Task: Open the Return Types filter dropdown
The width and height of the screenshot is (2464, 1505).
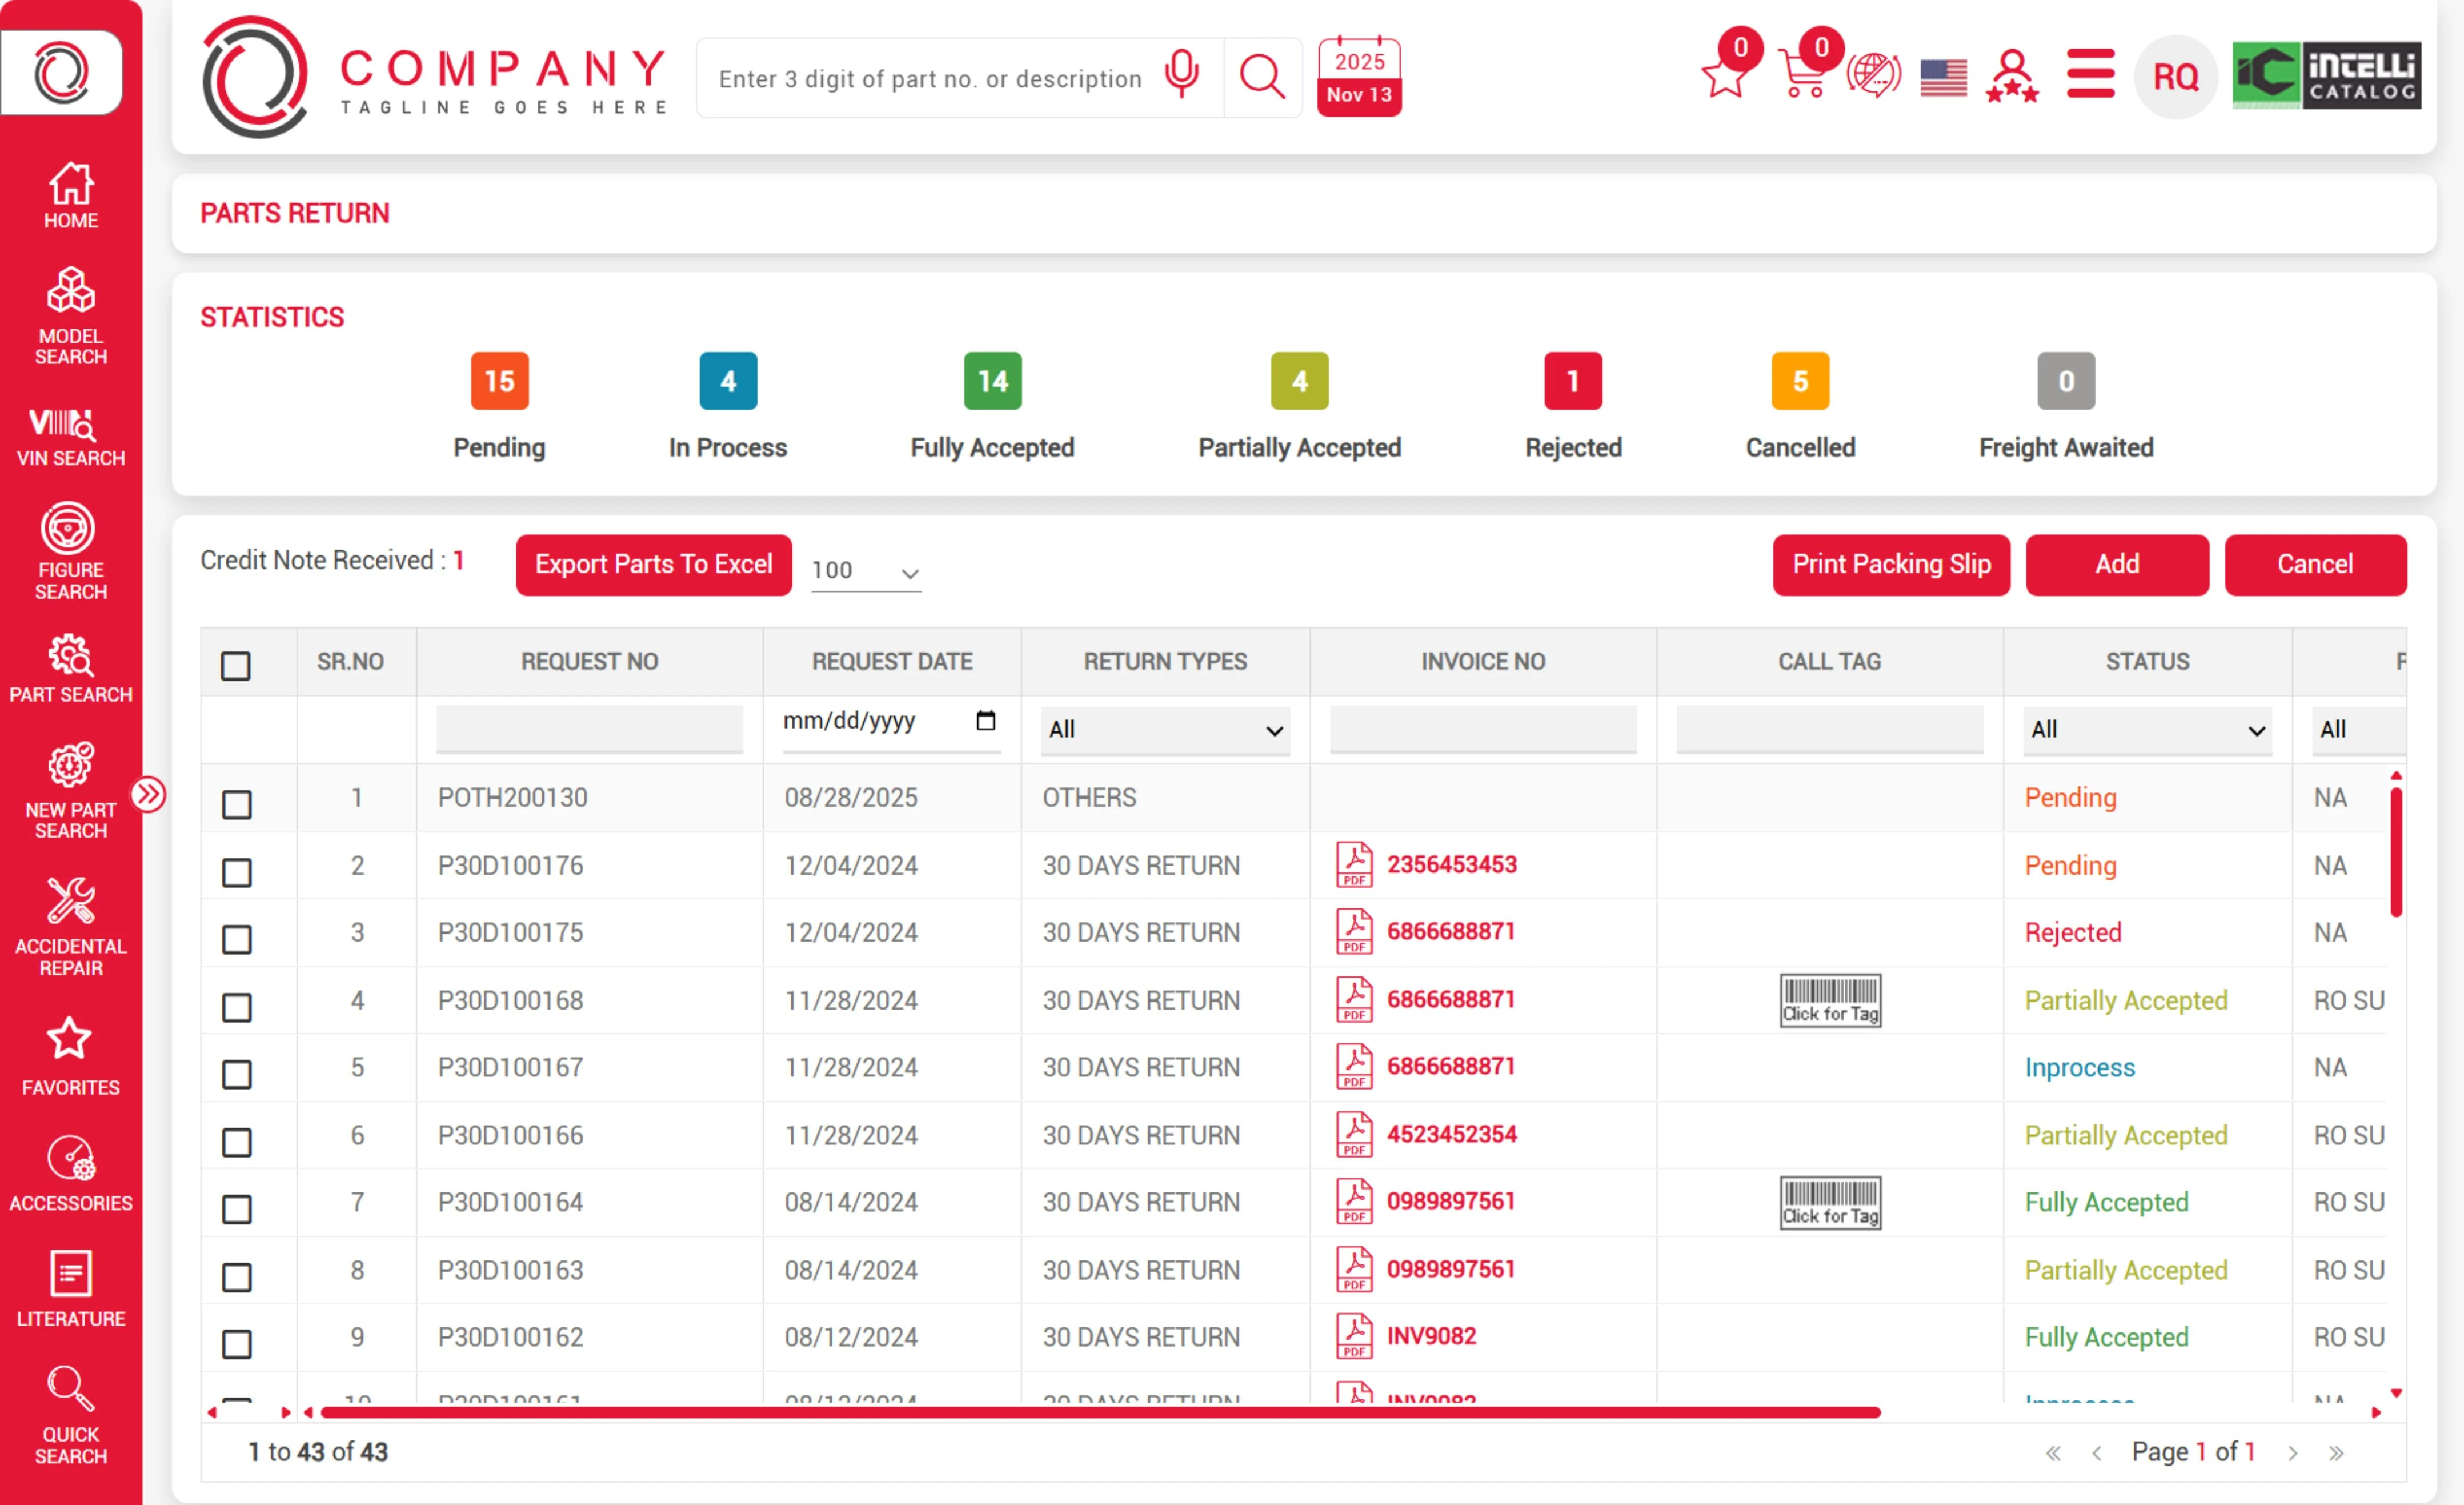Action: point(1164,730)
